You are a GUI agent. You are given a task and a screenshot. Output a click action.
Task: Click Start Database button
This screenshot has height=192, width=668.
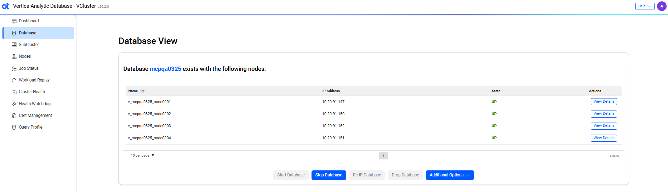pos(291,175)
